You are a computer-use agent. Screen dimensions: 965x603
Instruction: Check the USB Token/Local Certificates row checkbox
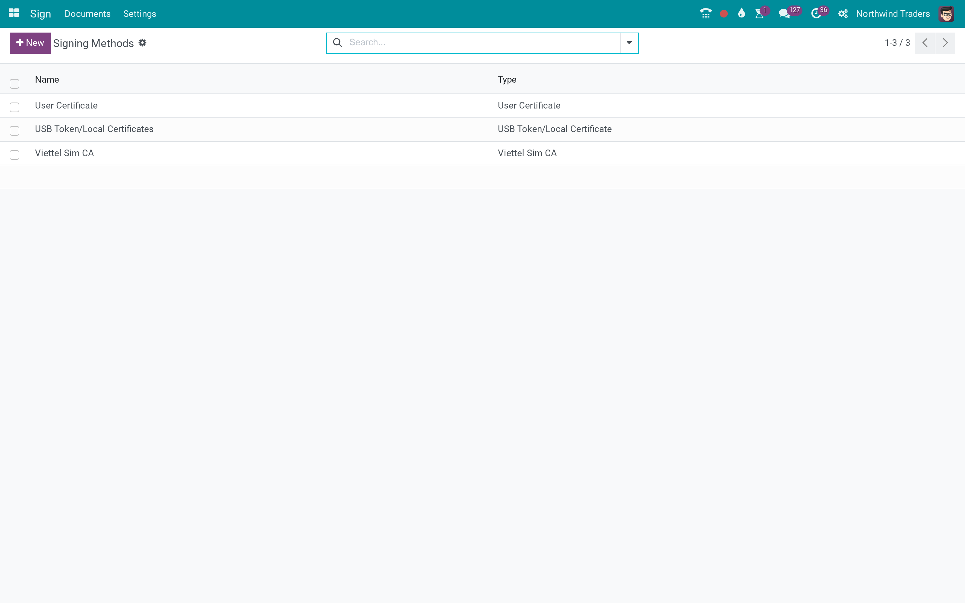point(14,131)
